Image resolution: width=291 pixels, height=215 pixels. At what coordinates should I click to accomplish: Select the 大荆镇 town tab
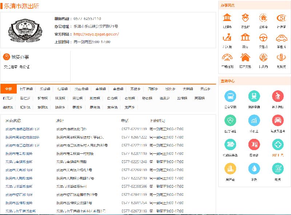[x=188, y=89]
